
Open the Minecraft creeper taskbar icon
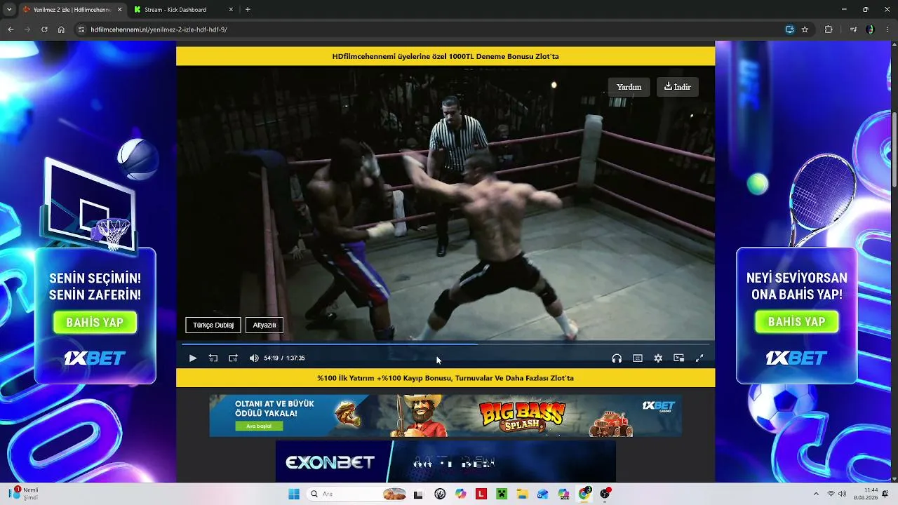pos(502,494)
